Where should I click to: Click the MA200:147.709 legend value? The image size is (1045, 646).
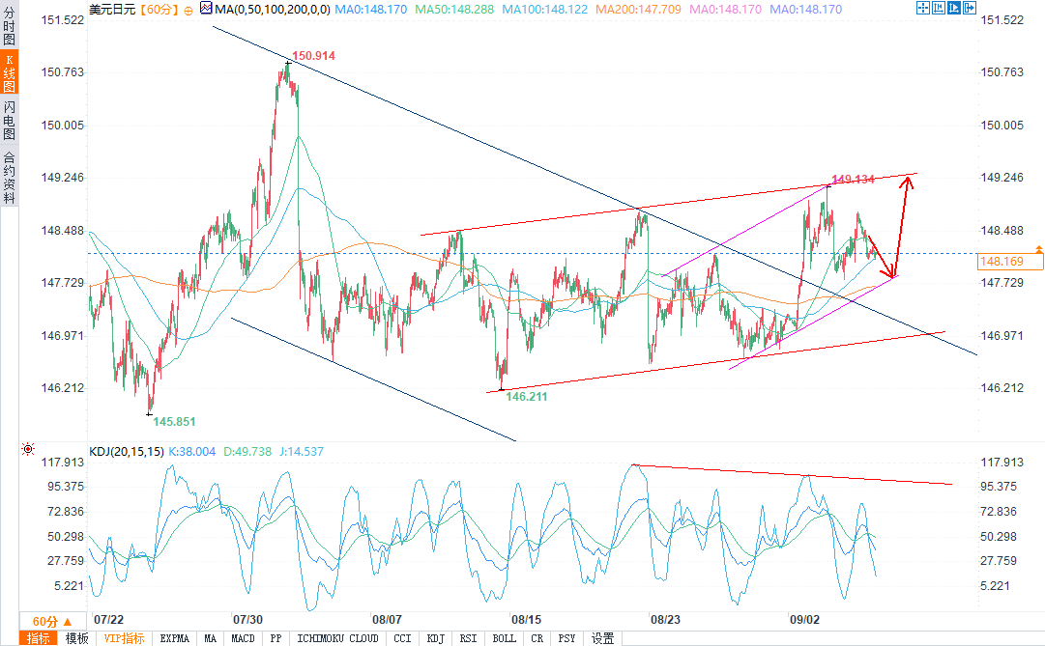(638, 10)
